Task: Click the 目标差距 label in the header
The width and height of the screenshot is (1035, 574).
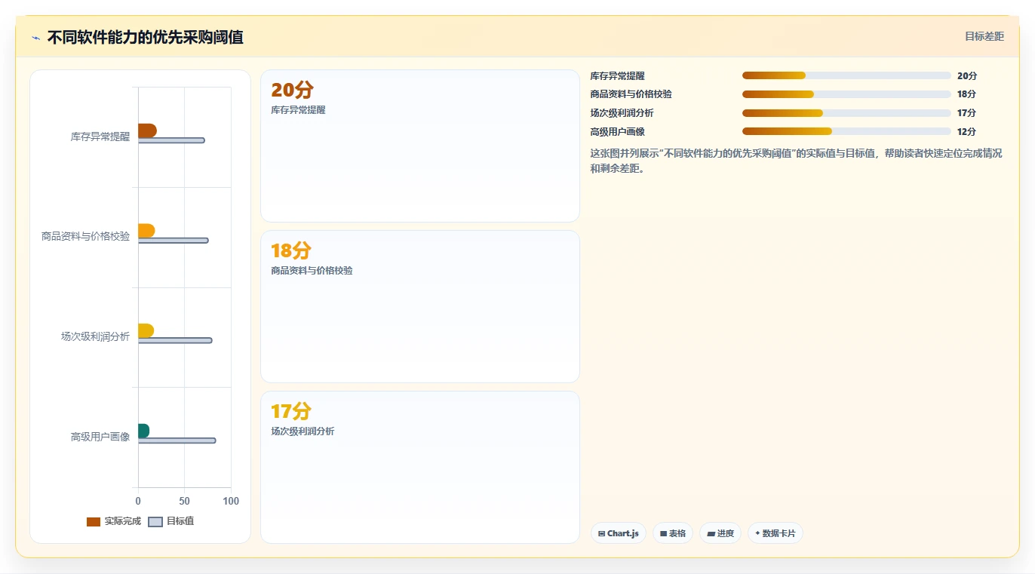Action: (984, 36)
